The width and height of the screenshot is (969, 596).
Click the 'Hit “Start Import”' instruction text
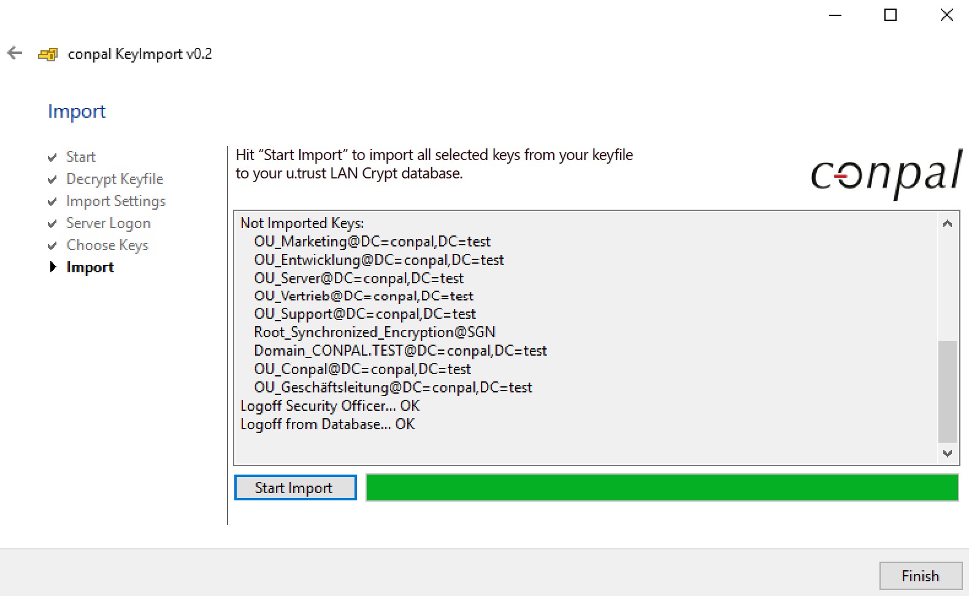pyautogui.click(x=434, y=164)
